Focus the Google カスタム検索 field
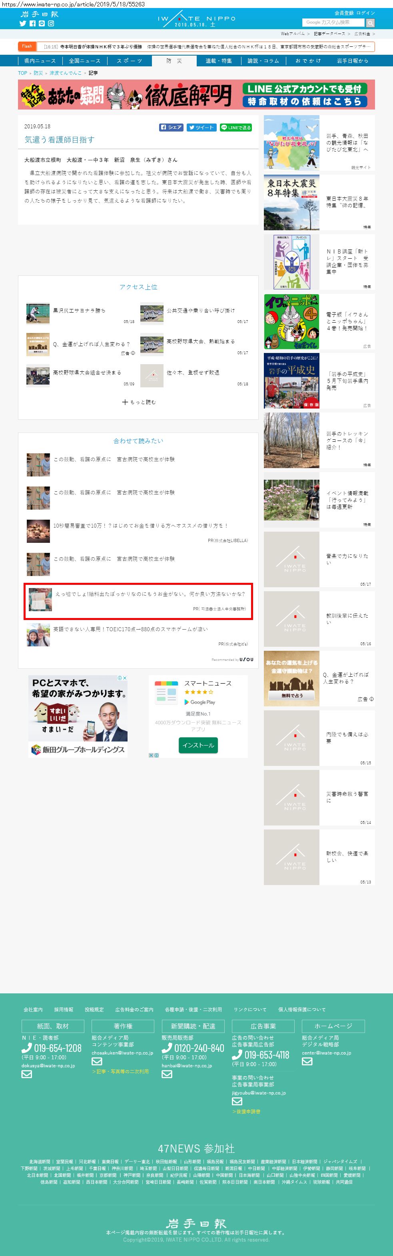 [x=333, y=22]
